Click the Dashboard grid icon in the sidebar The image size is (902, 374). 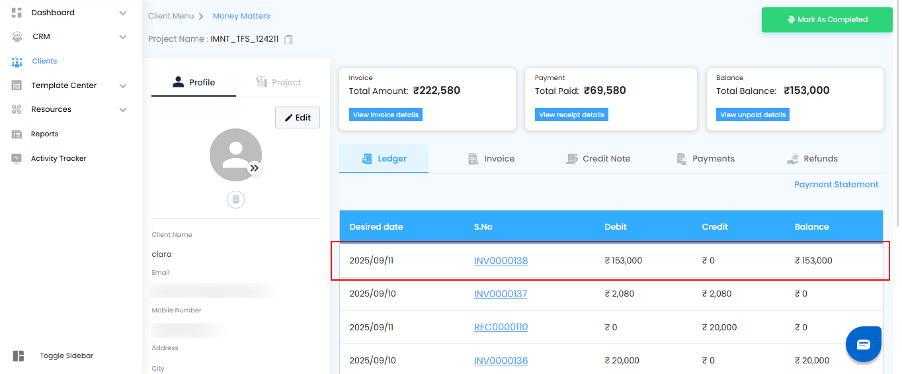click(17, 13)
